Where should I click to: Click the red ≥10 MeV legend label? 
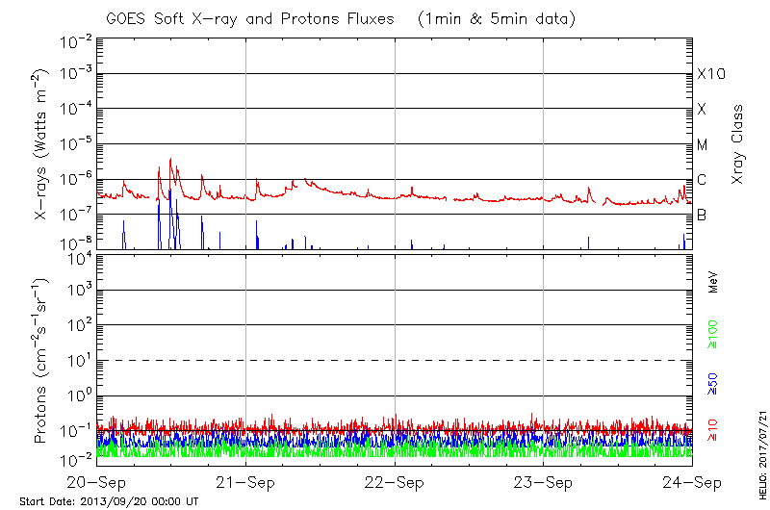pyautogui.click(x=712, y=431)
